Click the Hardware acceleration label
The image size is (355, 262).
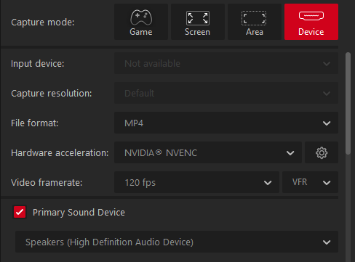60,153
